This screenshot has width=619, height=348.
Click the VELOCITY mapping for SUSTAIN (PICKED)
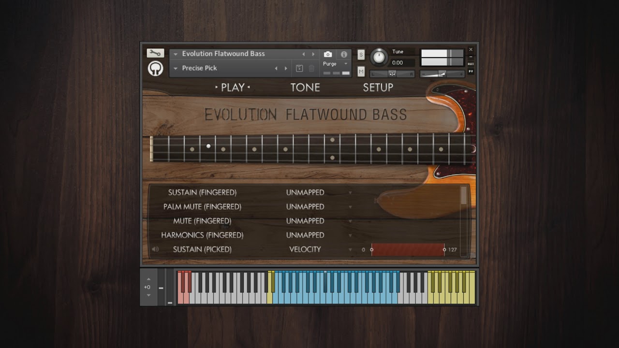(x=305, y=249)
